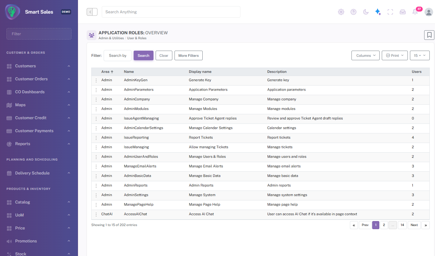Viewport: 435px width, 256px height.
Task: Follow the User & Roles breadcrumb link
Action: pyautogui.click(x=137, y=38)
